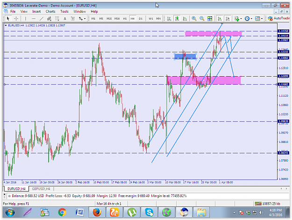
Task: Click the AutoTrading button
Action: point(279,18)
